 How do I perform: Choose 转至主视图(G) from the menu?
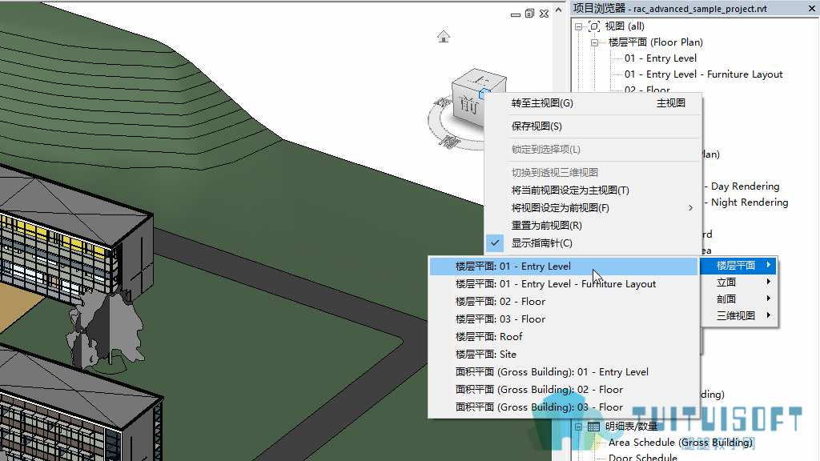[592, 103]
